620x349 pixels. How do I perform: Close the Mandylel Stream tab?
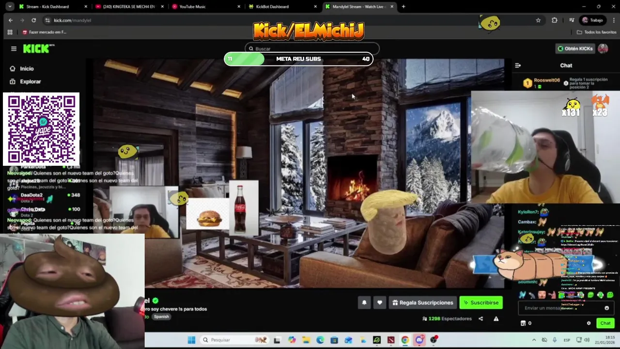coord(392,6)
